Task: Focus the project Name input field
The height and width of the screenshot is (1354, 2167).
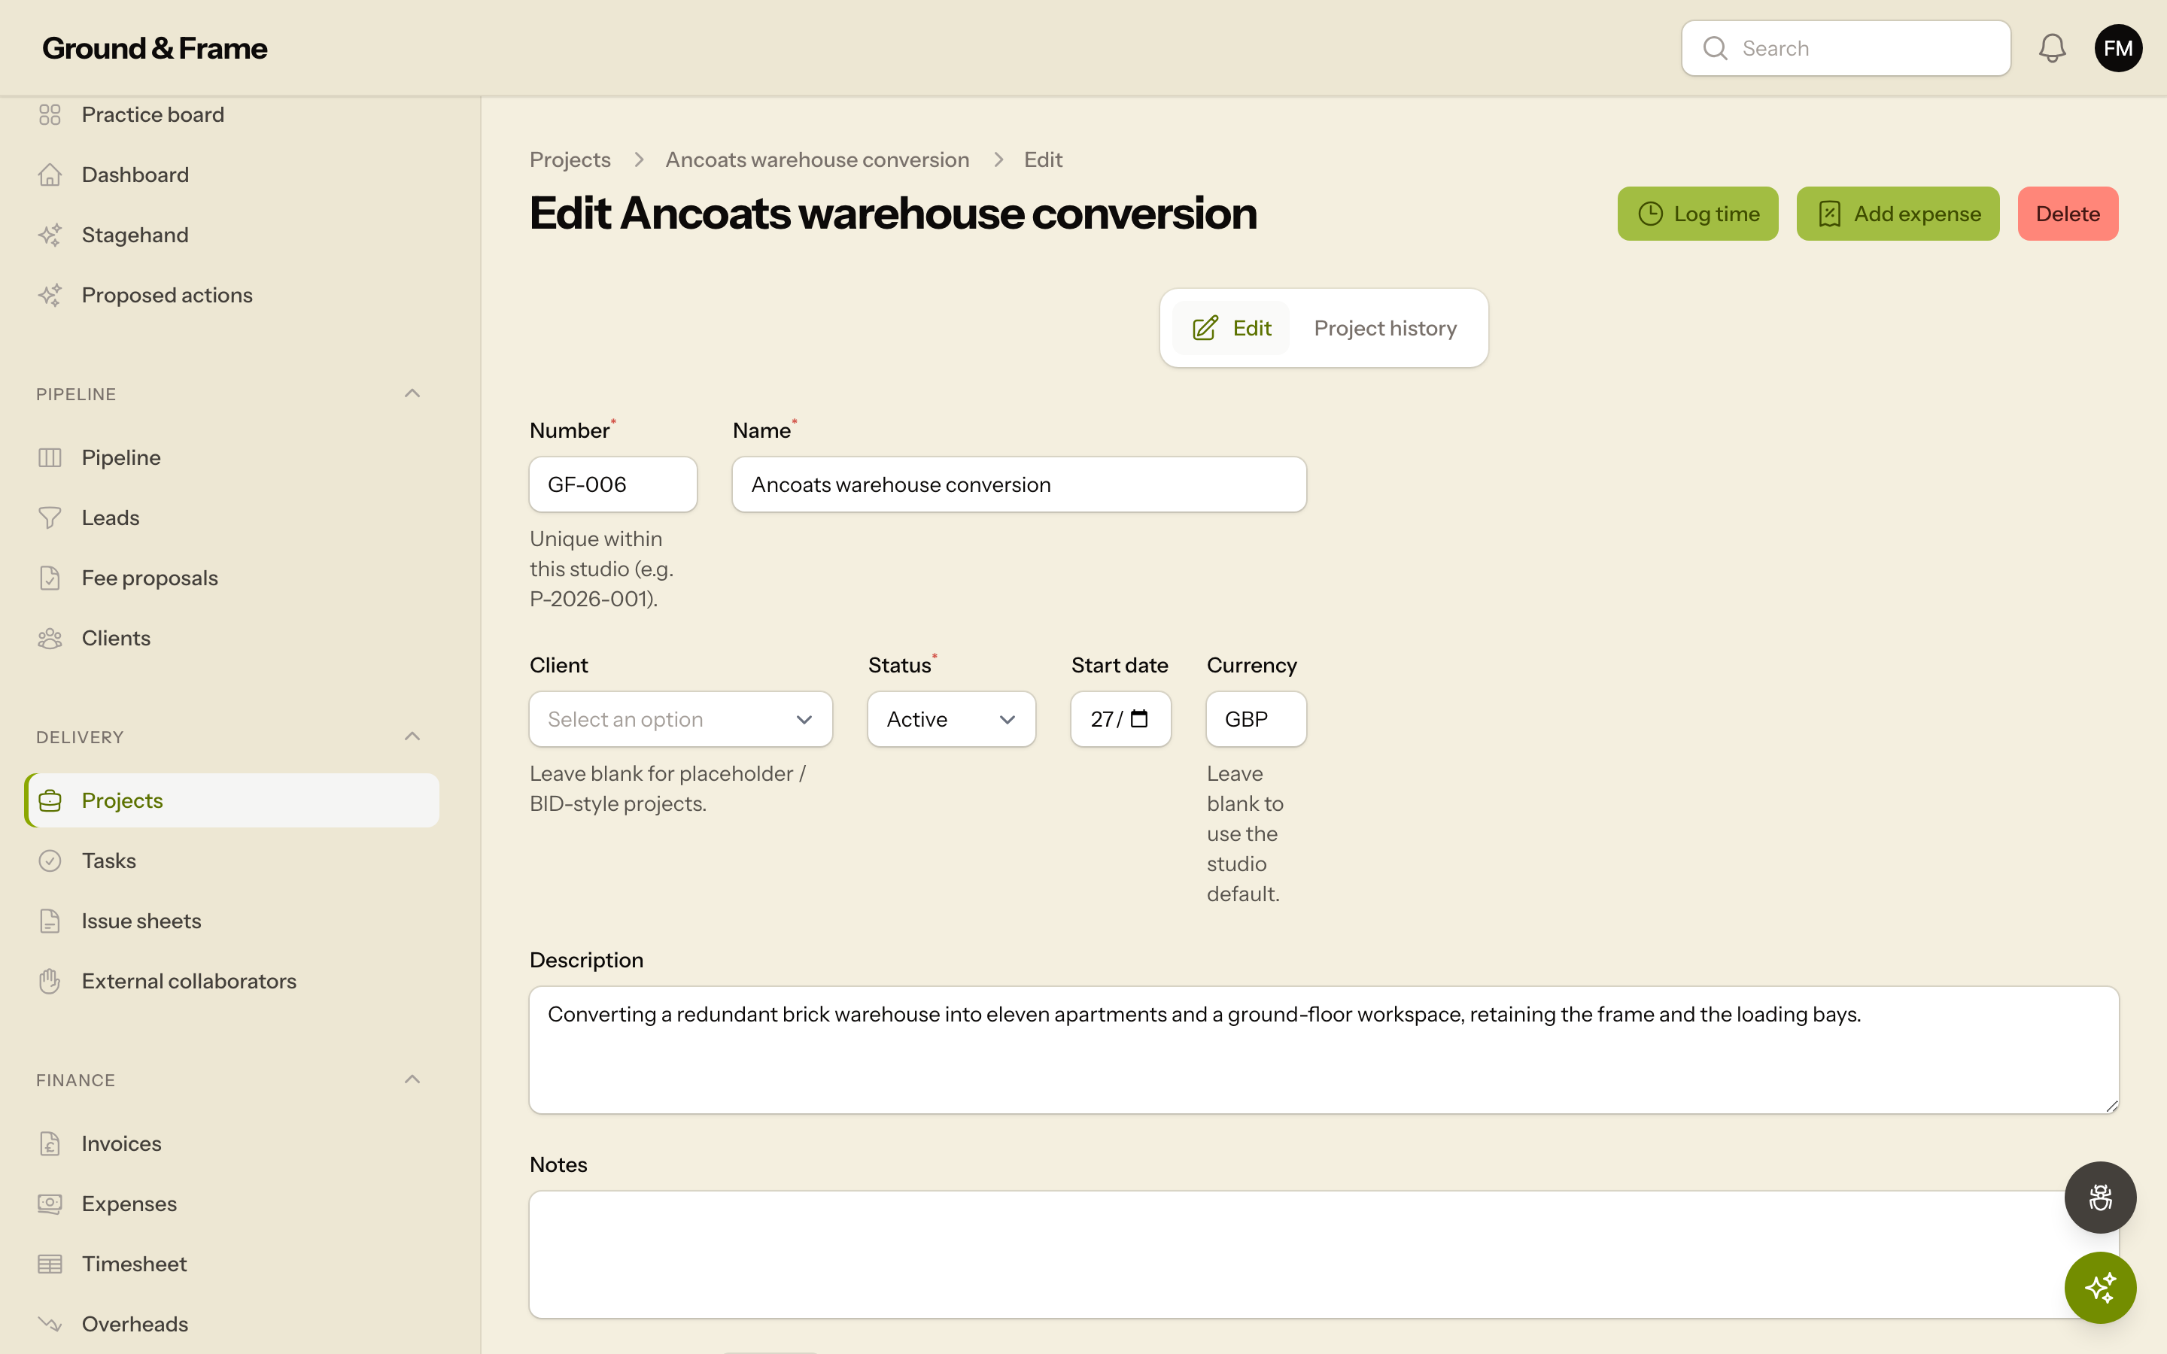Action: pyautogui.click(x=1019, y=484)
